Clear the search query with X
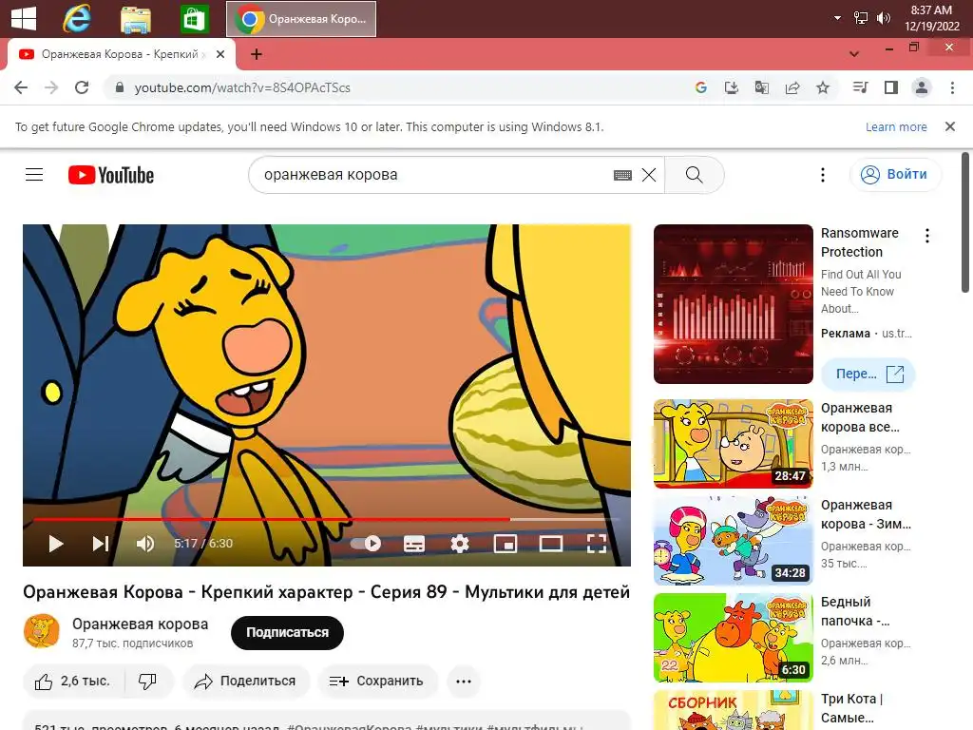 coord(649,175)
